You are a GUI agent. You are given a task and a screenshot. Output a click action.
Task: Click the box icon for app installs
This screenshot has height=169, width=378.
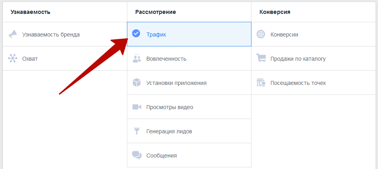(137, 83)
